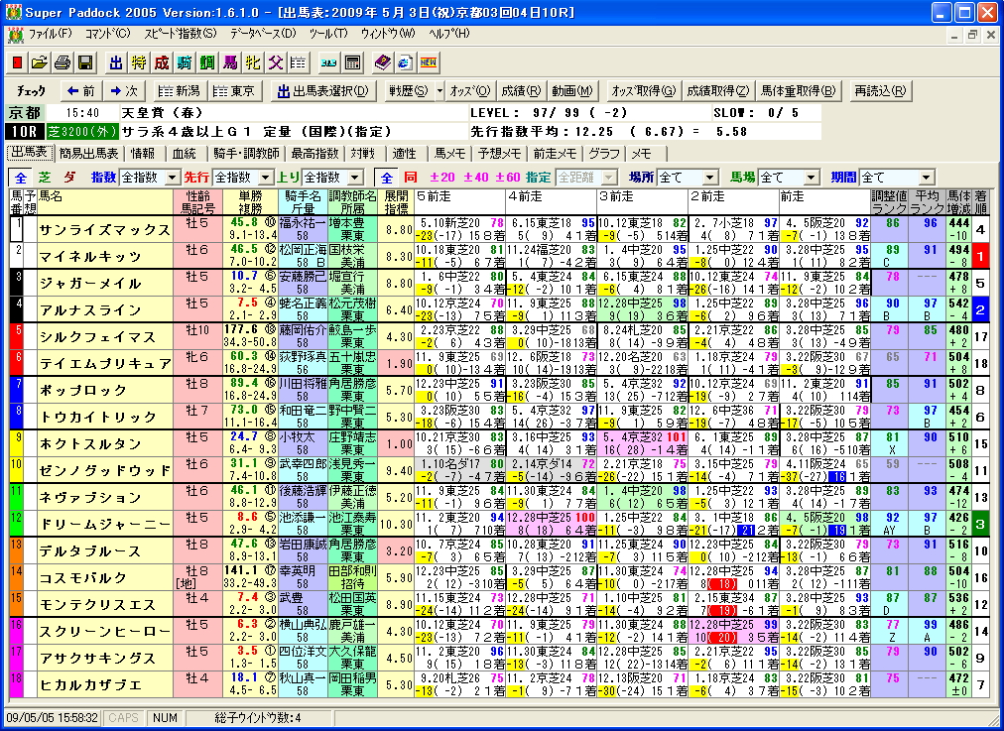
Task: Switch to the 血統 tab
Action: point(185,154)
